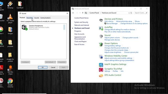
Task: Click the Intel Graphics Settings icon
Action: [101, 65]
